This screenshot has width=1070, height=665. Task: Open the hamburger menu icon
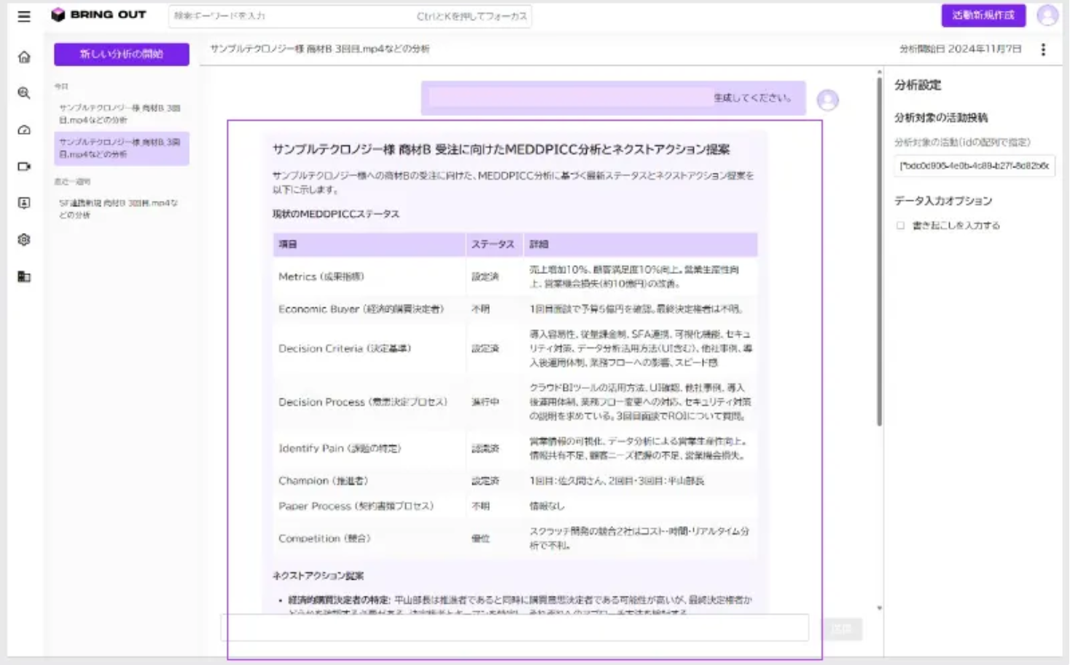(24, 16)
